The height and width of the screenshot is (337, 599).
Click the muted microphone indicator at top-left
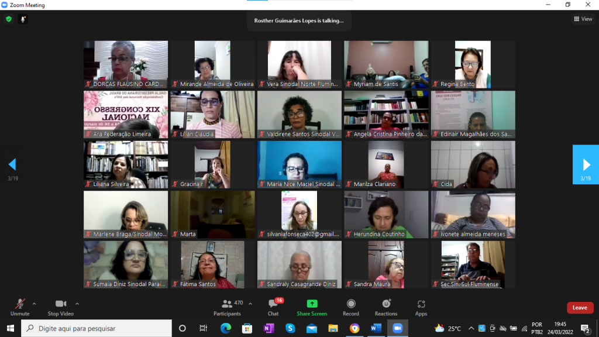click(x=23, y=19)
